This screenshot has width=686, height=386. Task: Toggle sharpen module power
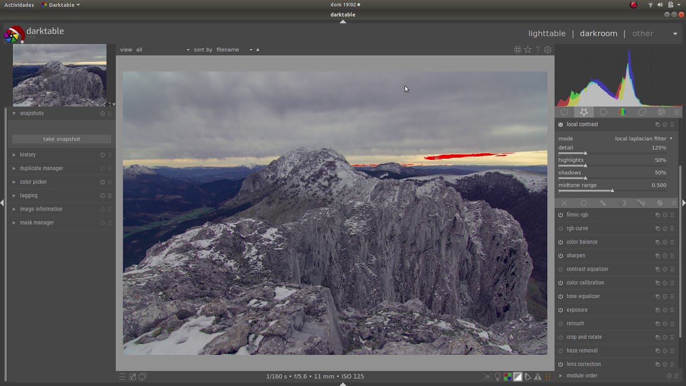pos(561,256)
